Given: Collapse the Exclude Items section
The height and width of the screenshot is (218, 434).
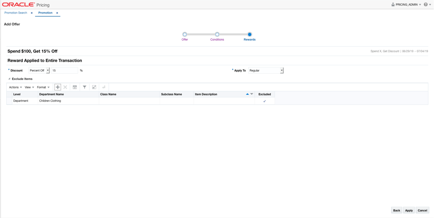Looking at the screenshot, I should [x=9, y=79].
